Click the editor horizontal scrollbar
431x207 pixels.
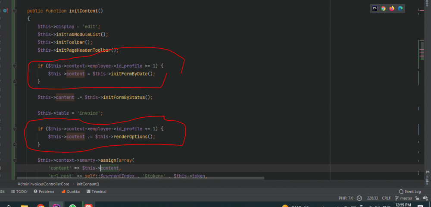coord(140,178)
